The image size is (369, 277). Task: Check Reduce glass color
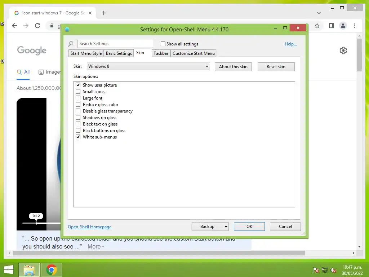click(x=78, y=104)
